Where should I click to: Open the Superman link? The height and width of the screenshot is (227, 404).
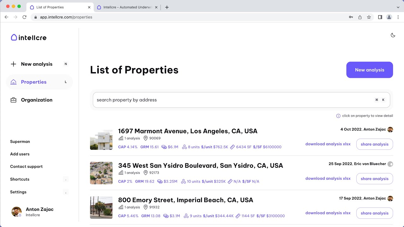click(x=20, y=142)
